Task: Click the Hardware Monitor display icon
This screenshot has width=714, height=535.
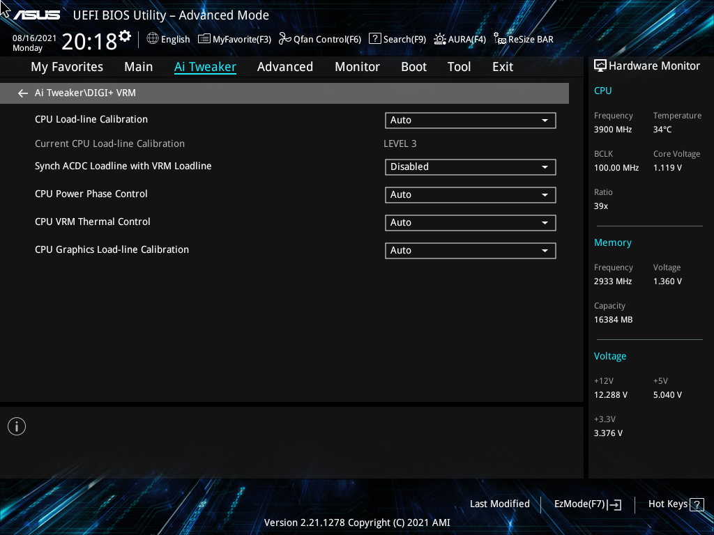Action: pyautogui.click(x=600, y=66)
